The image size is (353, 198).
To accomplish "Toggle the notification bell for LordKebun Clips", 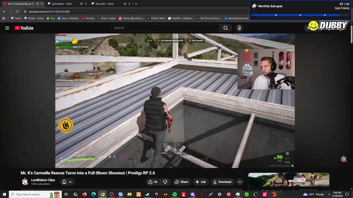I will [x=64, y=182].
